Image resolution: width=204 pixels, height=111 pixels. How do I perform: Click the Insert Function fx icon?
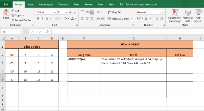[x=47, y=32]
